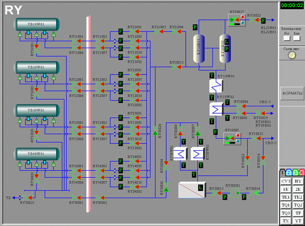Select valve RY21S04
Image resolution: width=305 pixels, height=226 pixels.
click(177, 31)
